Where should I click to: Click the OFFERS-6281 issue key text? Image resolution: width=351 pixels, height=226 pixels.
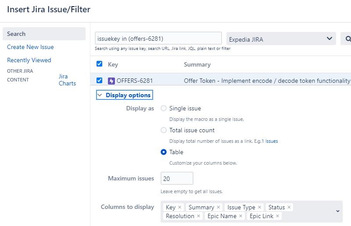coord(135,81)
